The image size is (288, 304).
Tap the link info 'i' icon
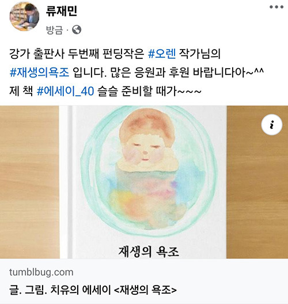[272, 125]
